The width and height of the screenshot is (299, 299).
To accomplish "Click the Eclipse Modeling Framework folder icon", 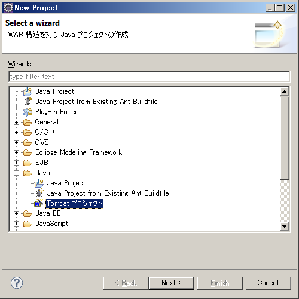I will coord(28,152).
